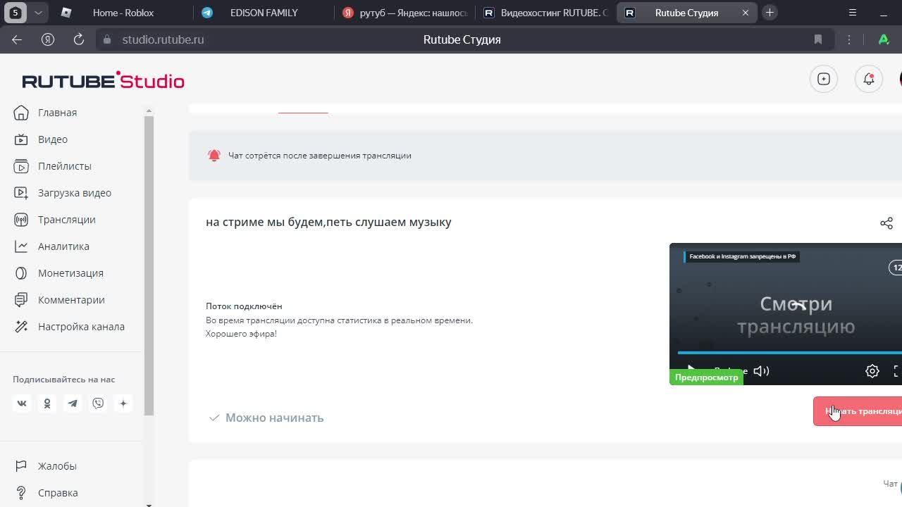The height and width of the screenshot is (507, 902).
Task: Expand the tab group dropdown arrow
Action: pyautogui.click(x=38, y=13)
